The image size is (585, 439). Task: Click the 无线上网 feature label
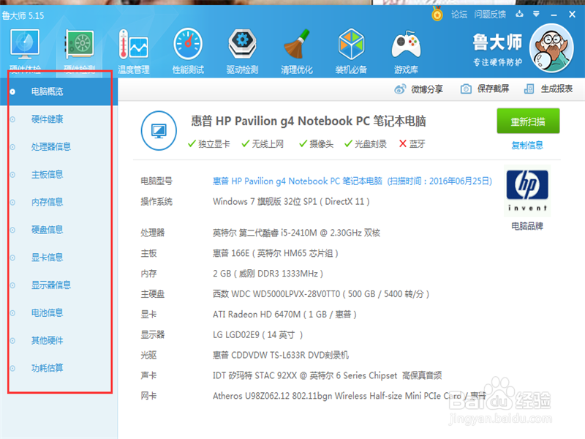point(268,143)
